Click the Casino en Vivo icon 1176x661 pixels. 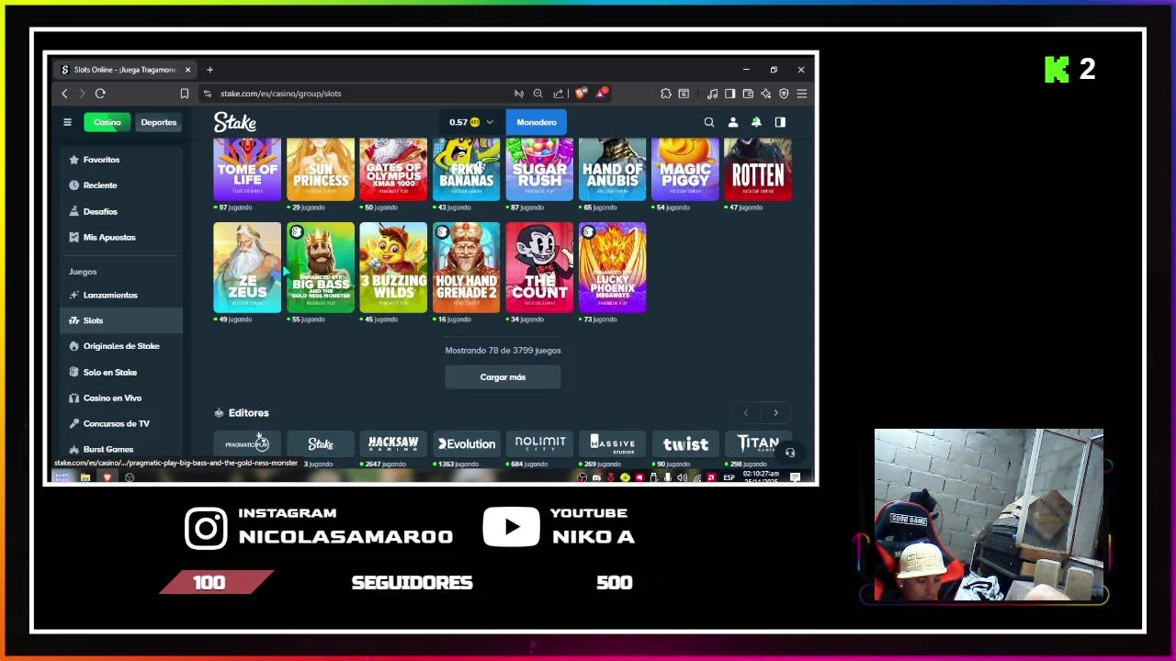(73, 398)
